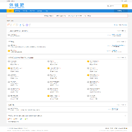This screenshot has width=132, height=132.
Task: Collapse the two-forum category section
Action: [125, 42]
